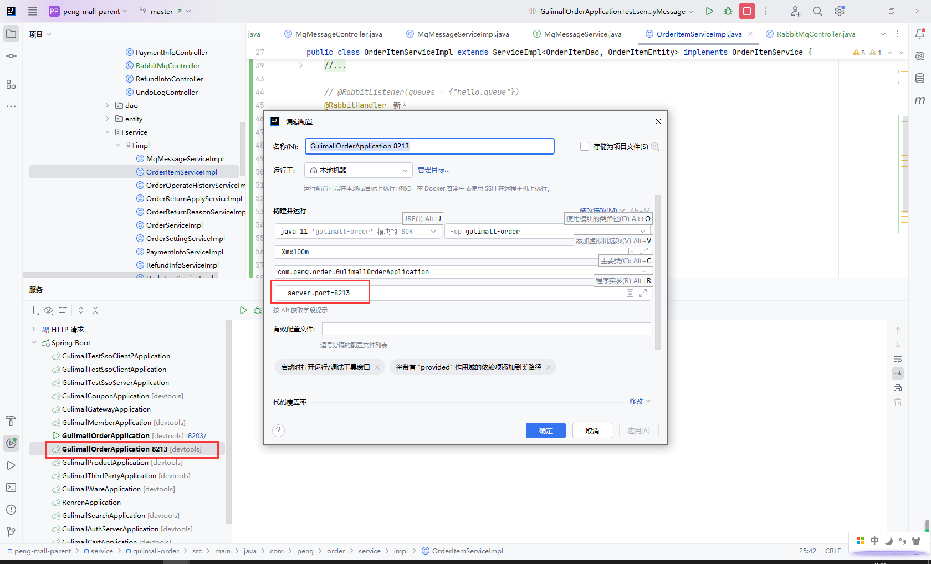
Task: Select GulimallGatewayApplication in services list
Action: click(106, 409)
